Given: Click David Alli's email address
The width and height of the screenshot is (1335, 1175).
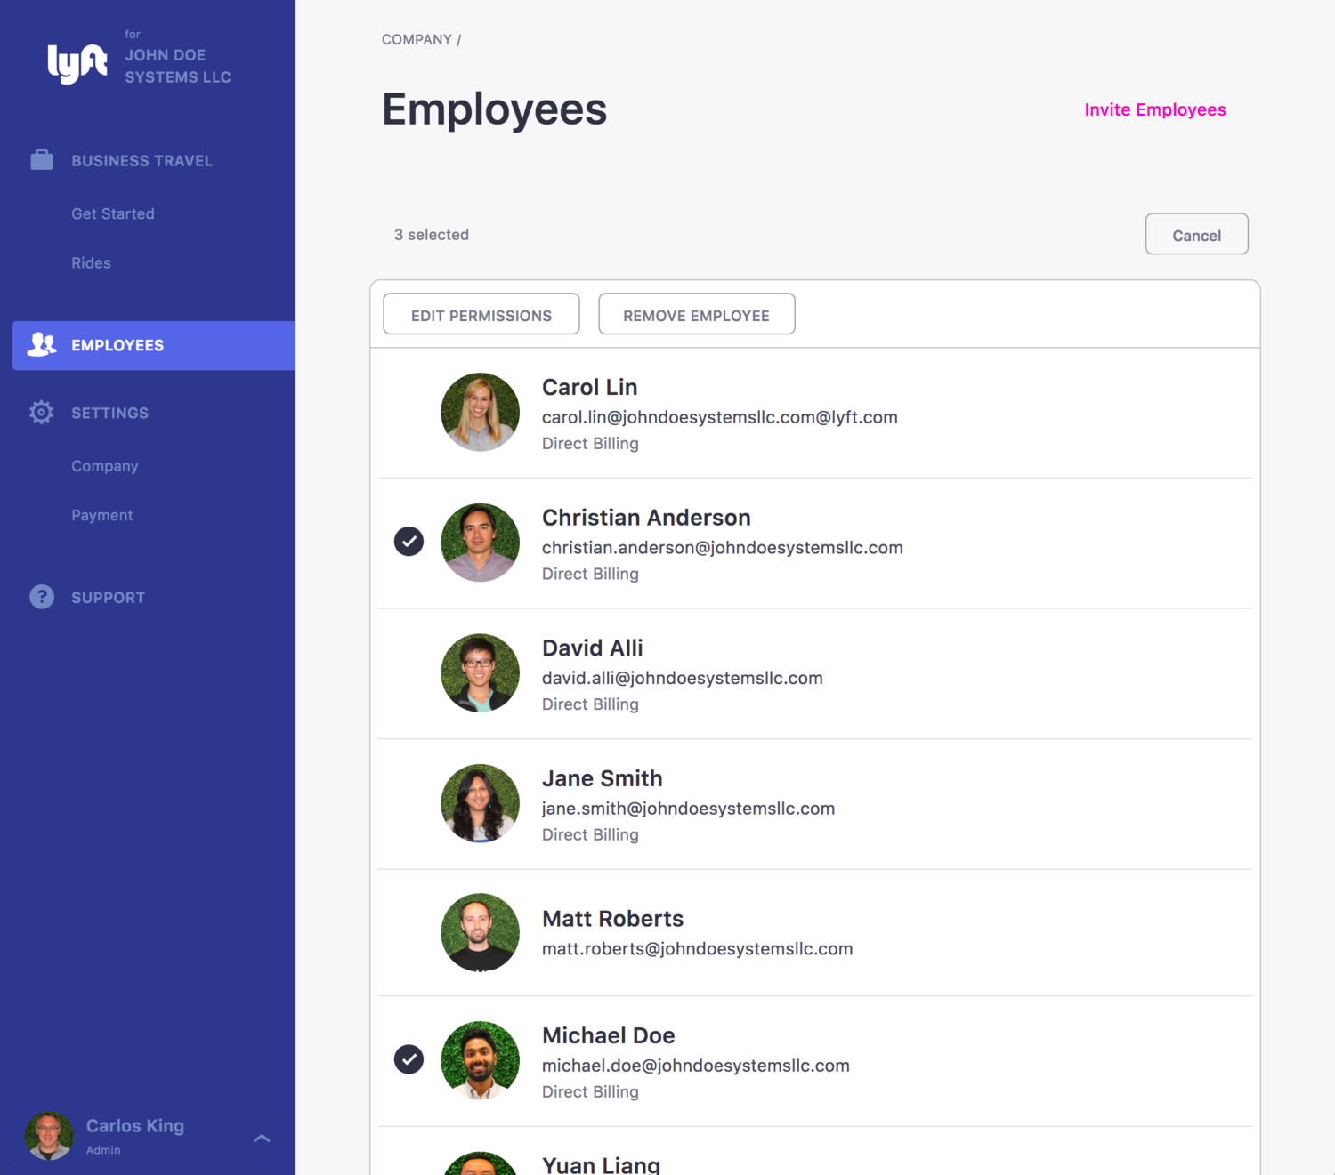Looking at the screenshot, I should pyautogui.click(x=682, y=678).
